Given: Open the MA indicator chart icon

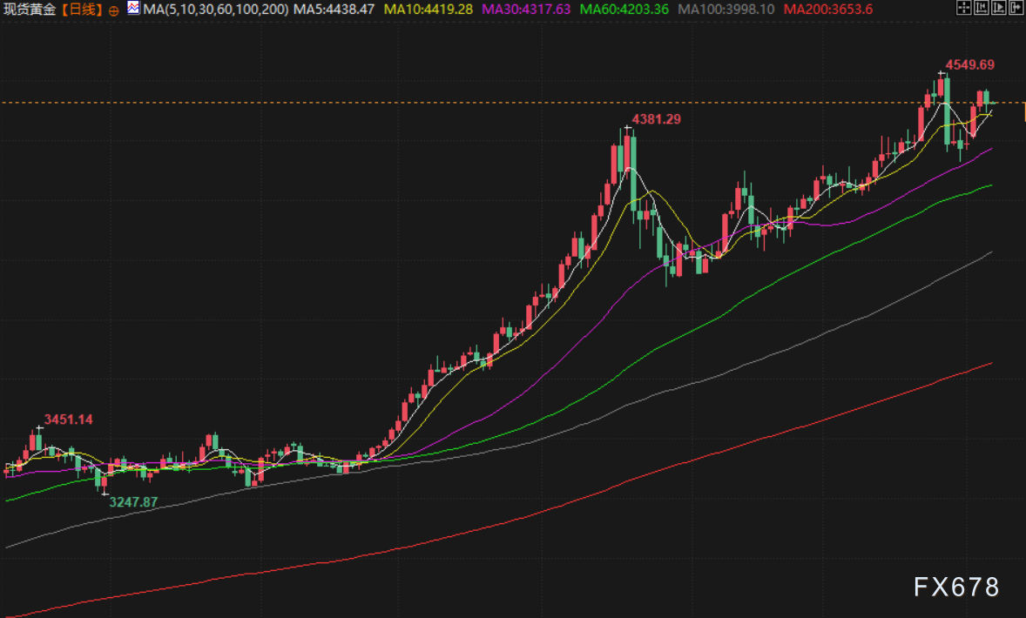Looking at the screenshot, I should [x=132, y=9].
